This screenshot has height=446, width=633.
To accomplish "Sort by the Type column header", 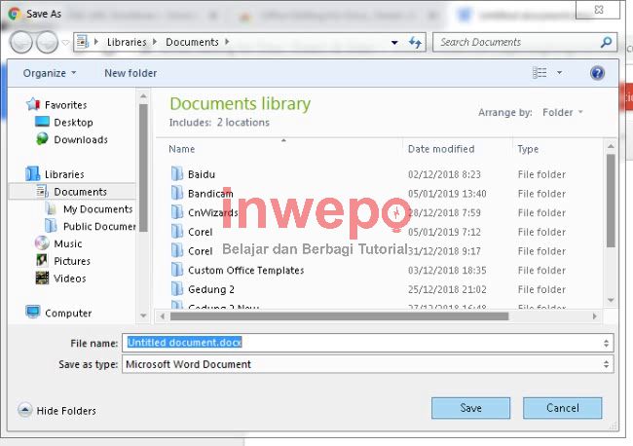I will [x=528, y=149].
